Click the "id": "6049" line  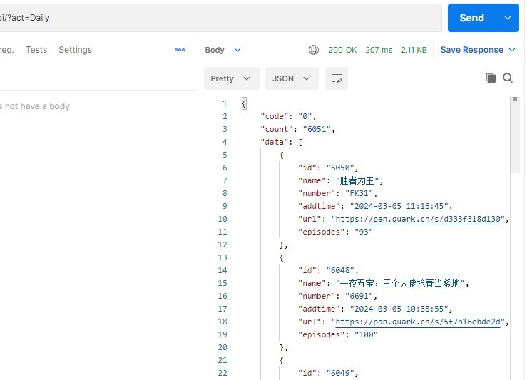tap(328, 373)
